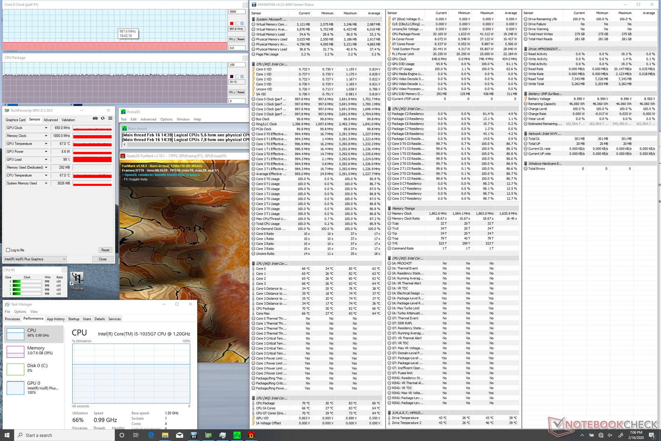Open Task View in the taskbar
This screenshot has height=441, width=661.
click(136, 435)
